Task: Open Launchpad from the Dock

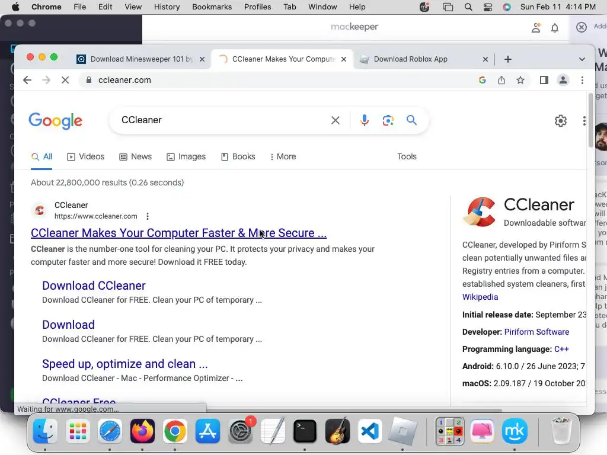Action: pos(78,431)
